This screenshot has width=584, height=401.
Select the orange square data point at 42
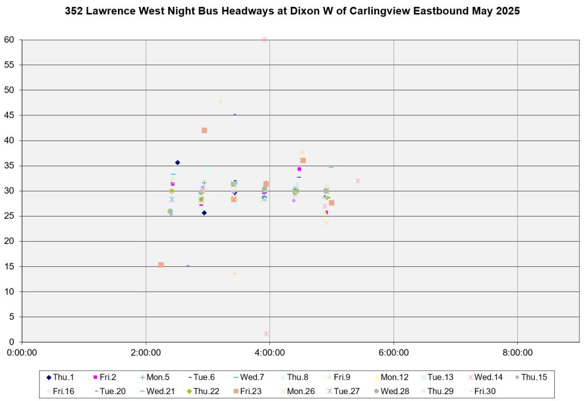204,130
